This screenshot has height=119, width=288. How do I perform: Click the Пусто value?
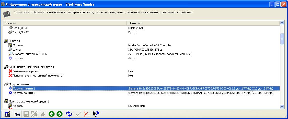(x=132, y=32)
